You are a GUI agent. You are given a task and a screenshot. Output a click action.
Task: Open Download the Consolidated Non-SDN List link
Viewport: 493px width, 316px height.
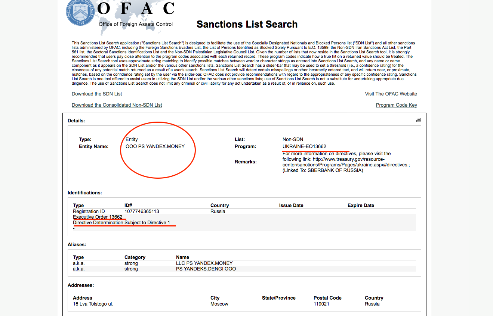117,105
